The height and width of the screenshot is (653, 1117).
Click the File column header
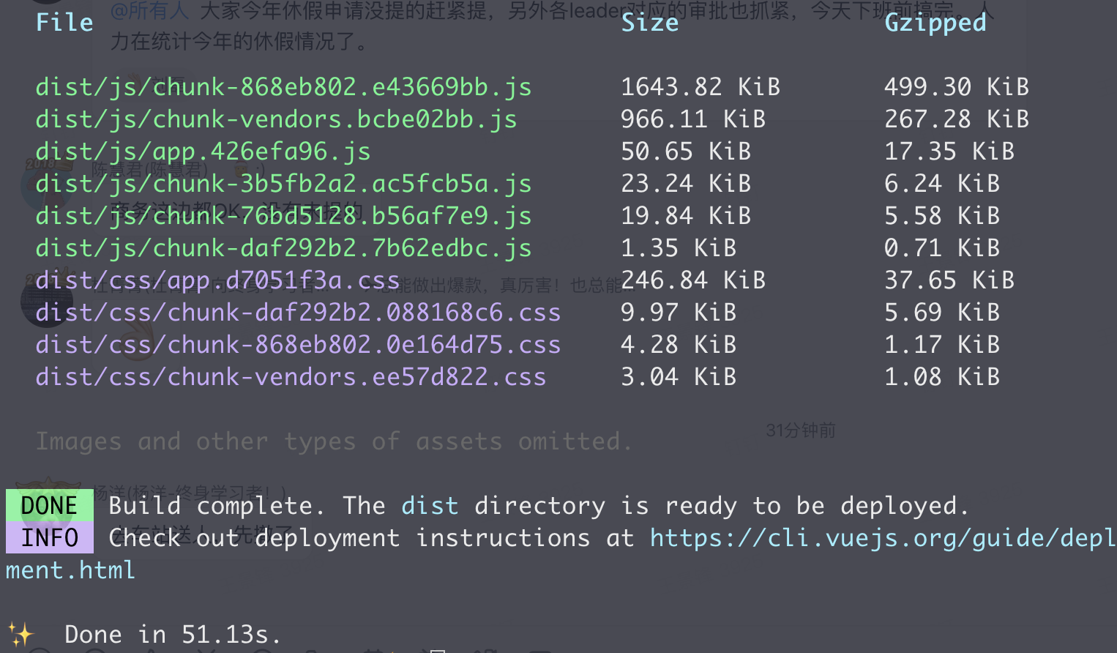pos(64,23)
